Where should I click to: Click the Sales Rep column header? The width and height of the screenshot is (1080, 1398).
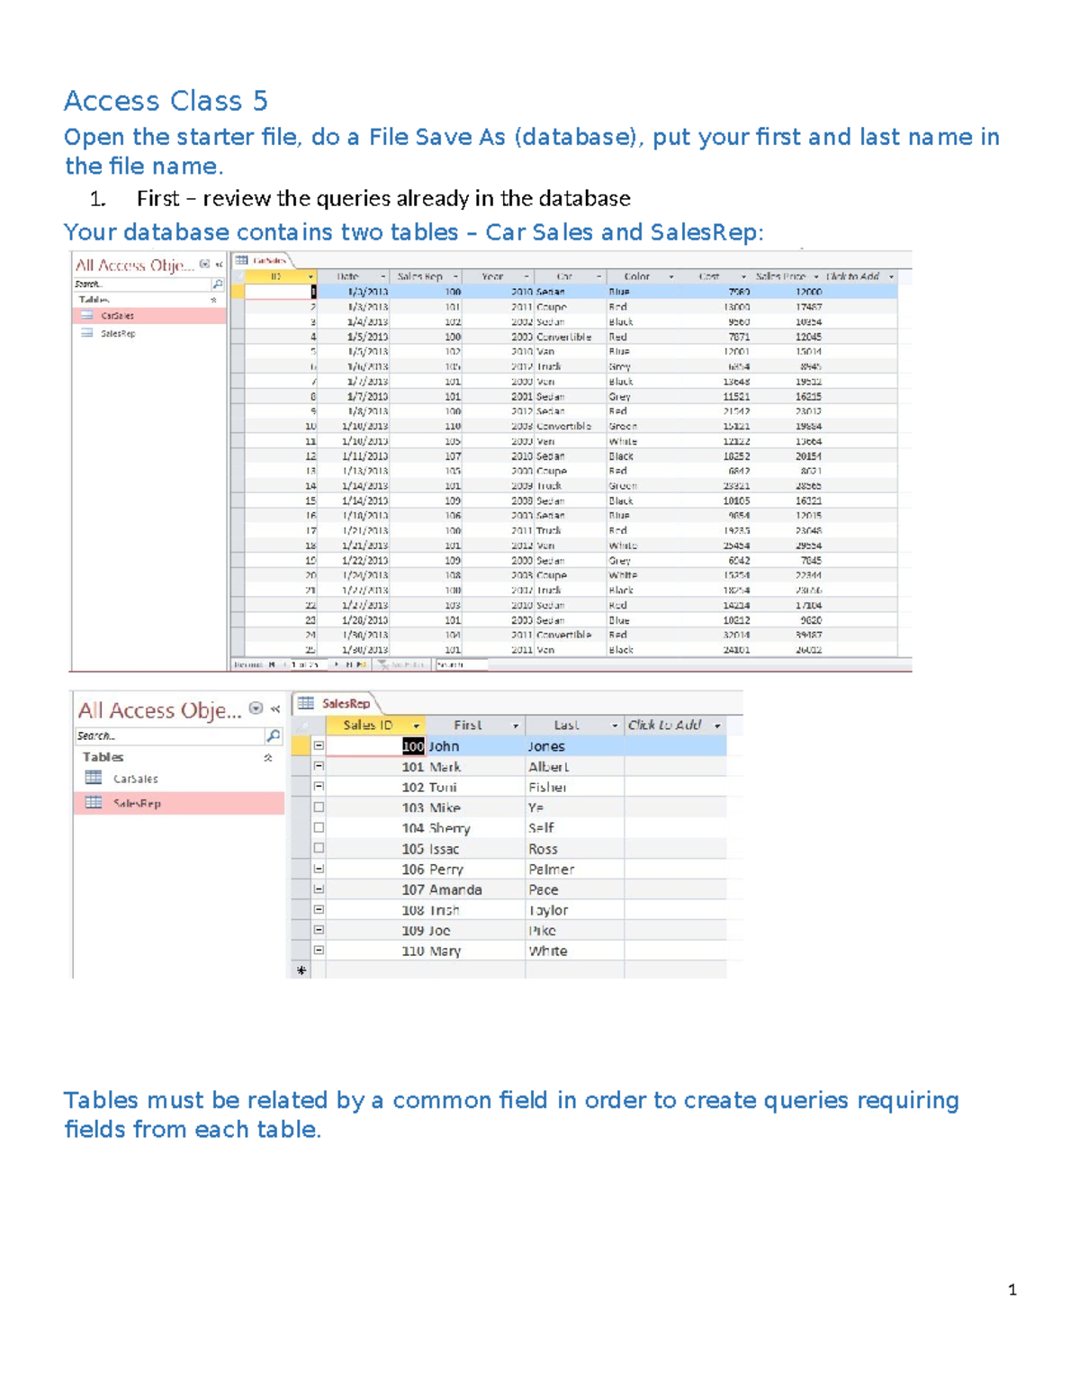(x=427, y=277)
